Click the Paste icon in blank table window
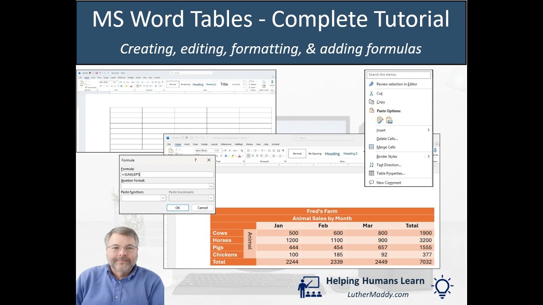 pos(81,83)
